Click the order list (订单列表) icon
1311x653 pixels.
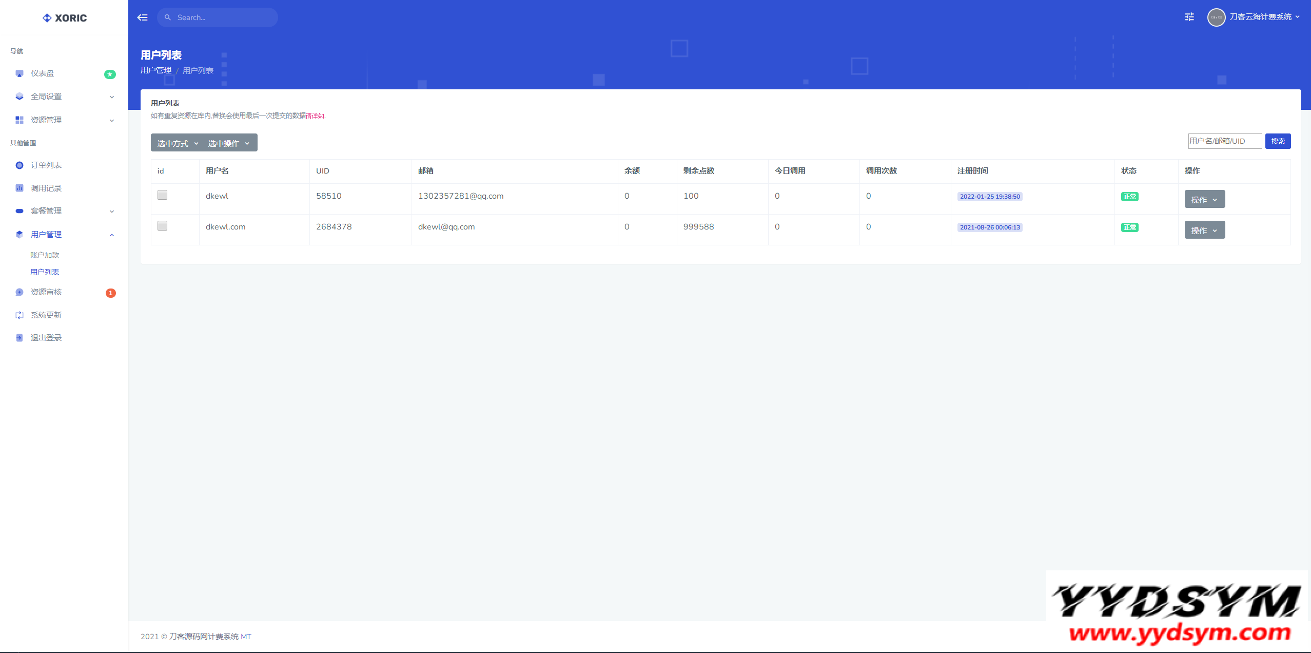19,165
